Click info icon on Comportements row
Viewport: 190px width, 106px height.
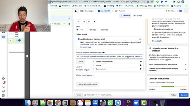(141, 69)
